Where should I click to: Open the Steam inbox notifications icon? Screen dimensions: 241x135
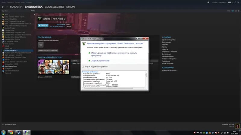[208, 2]
